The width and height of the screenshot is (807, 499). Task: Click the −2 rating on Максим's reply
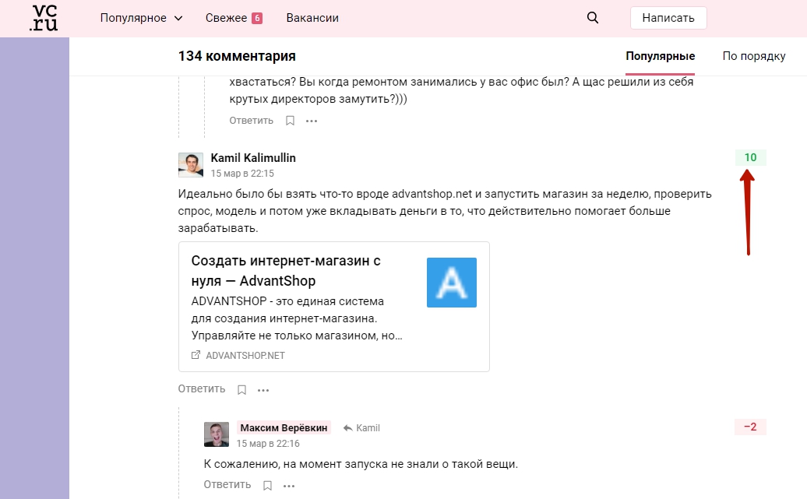pos(750,427)
